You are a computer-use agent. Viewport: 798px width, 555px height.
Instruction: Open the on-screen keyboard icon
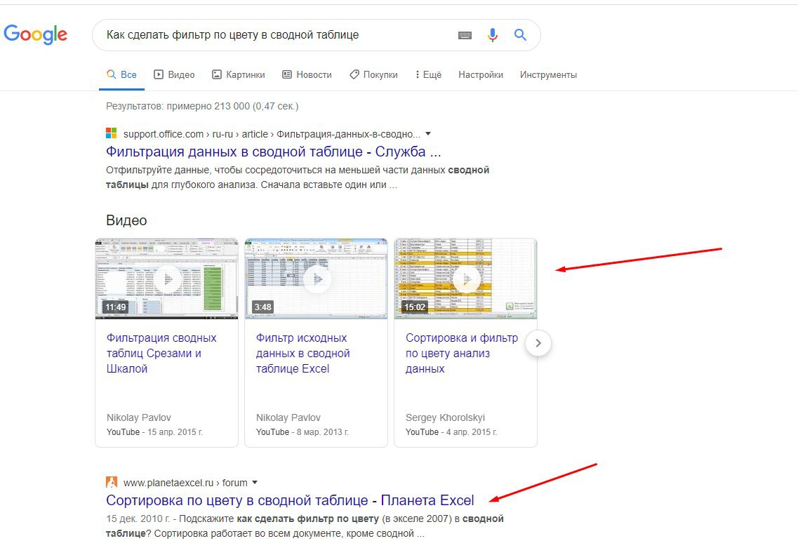click(465, 35)
